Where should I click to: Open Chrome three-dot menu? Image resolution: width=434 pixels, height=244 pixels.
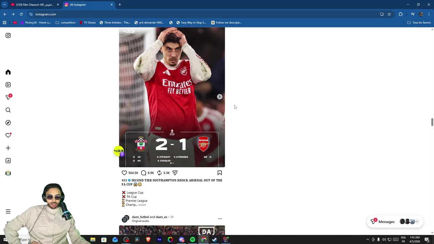pos(429,14)
